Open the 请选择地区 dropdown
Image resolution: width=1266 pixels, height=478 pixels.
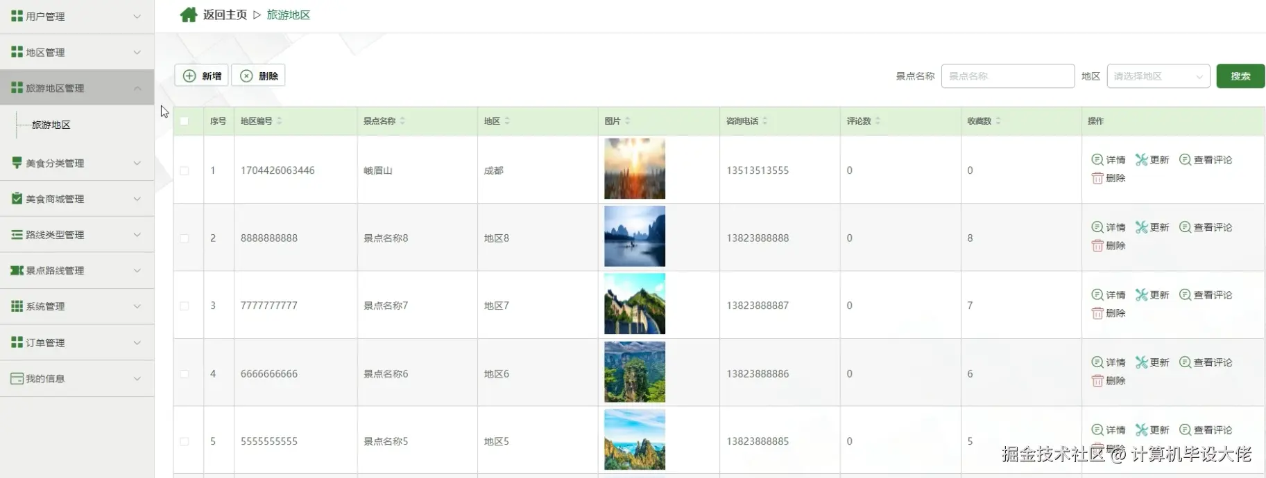coord(1158,76)
